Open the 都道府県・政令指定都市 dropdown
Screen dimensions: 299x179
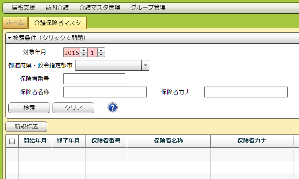coord(145,65)
